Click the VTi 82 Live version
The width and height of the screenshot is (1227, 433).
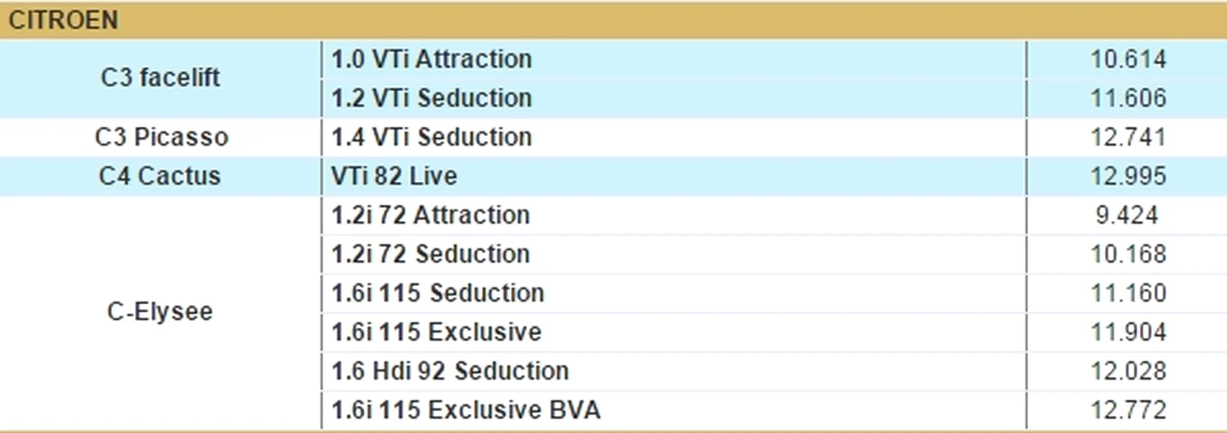[394, 176]
